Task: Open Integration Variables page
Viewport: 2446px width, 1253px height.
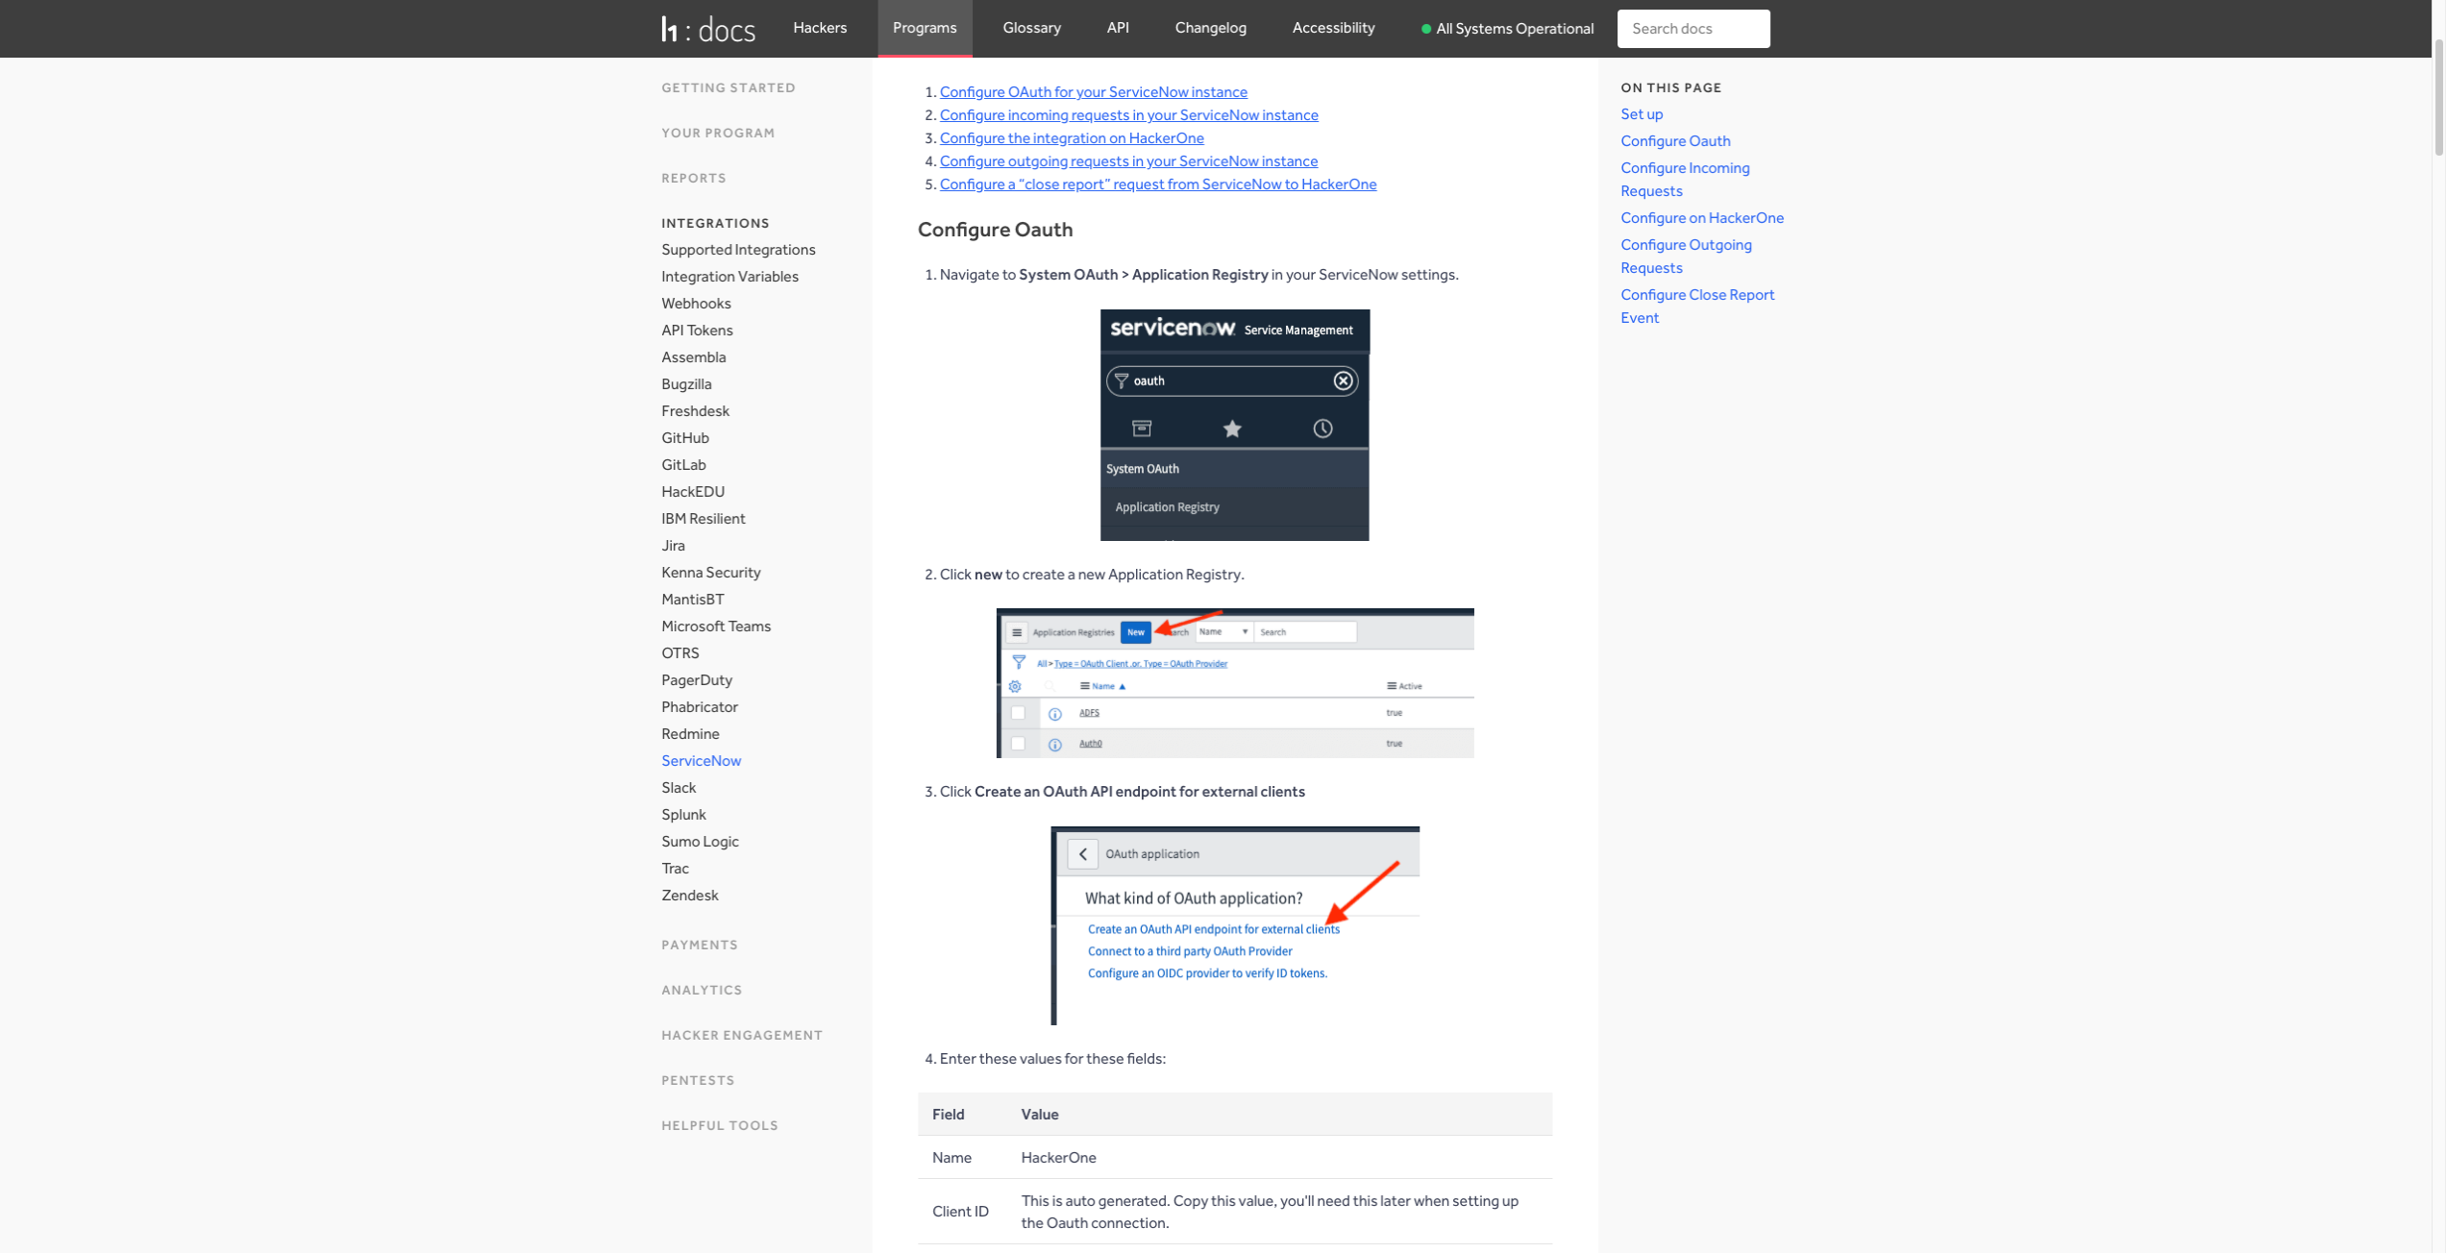Action: pos(729,277)
